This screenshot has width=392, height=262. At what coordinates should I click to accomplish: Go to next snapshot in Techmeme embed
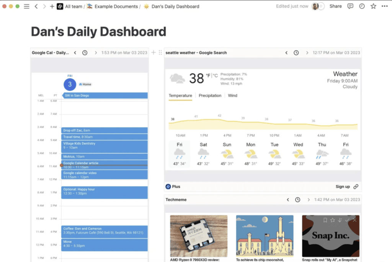[x=307, y=200]
